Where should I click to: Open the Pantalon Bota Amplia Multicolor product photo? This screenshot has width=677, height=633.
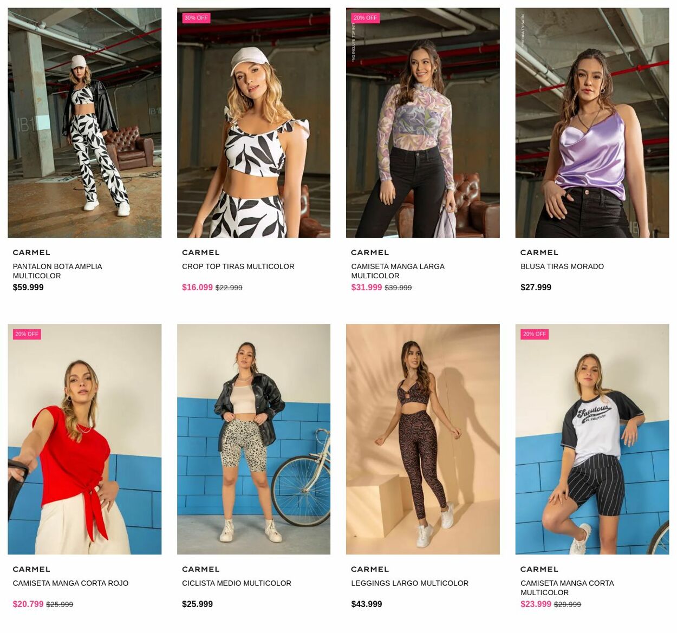84,122
